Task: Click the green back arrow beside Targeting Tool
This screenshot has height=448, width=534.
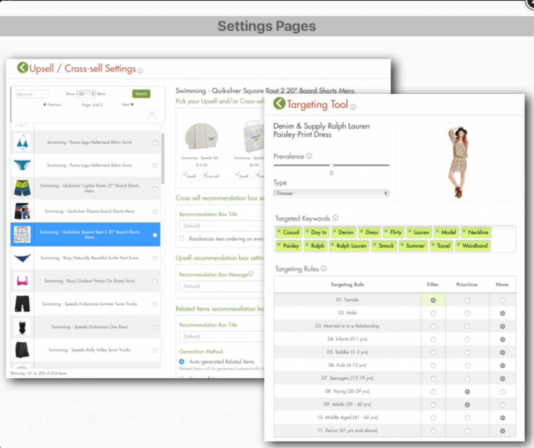Action: [280, 104]
